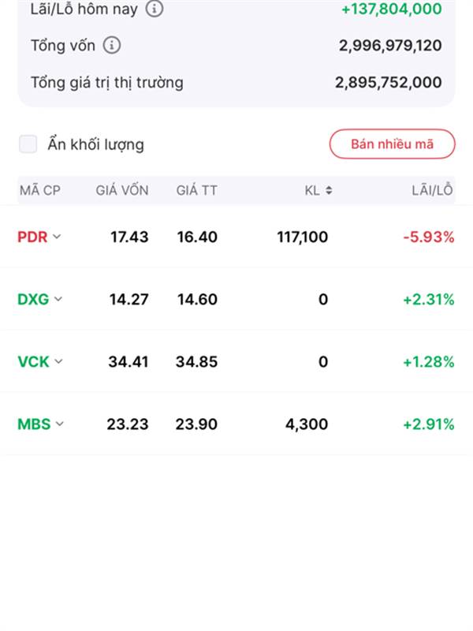
Task: Click MBS quantity value 4,300
Action: (307, 424)
